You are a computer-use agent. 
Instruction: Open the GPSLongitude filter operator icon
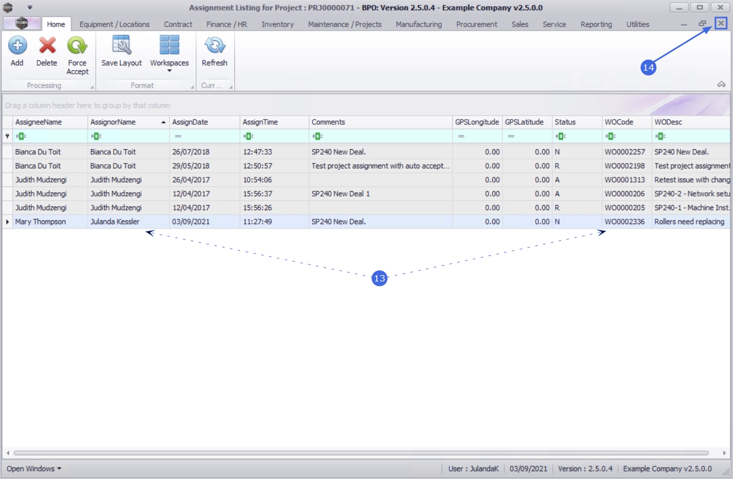coord(461,136)
